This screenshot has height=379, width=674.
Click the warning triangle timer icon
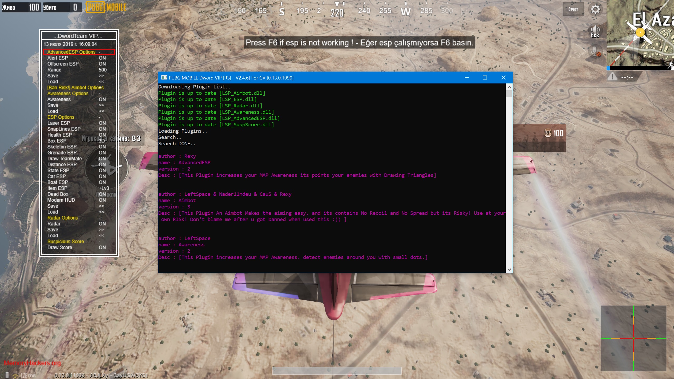612,77
